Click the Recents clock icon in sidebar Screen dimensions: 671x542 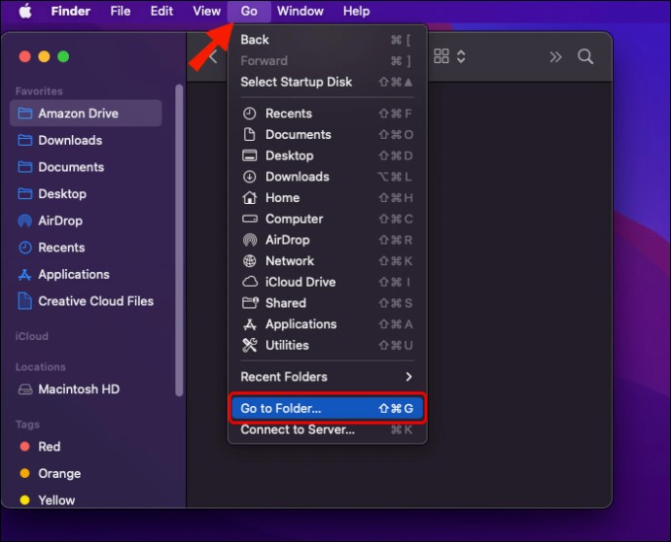tap(25, 248)
